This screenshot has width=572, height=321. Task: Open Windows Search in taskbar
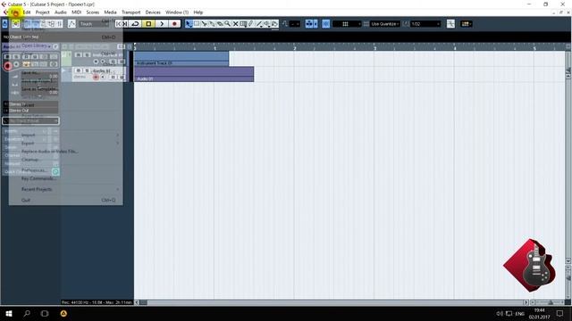tap(27, 313)
